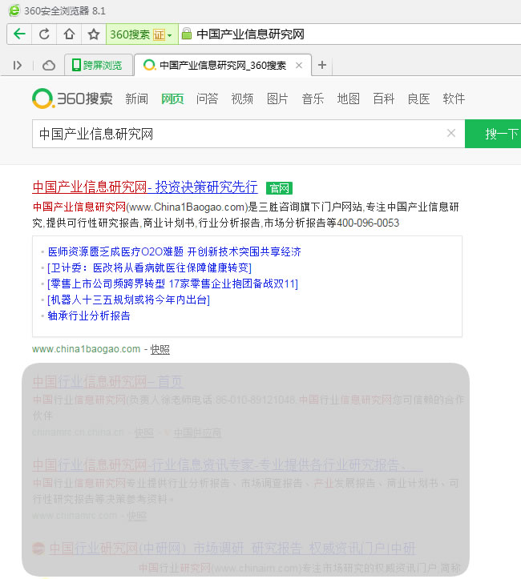Click the www.china1baogao.com URL text
The height and width of the screenshot is (579, 521).
tap(86, 349)
